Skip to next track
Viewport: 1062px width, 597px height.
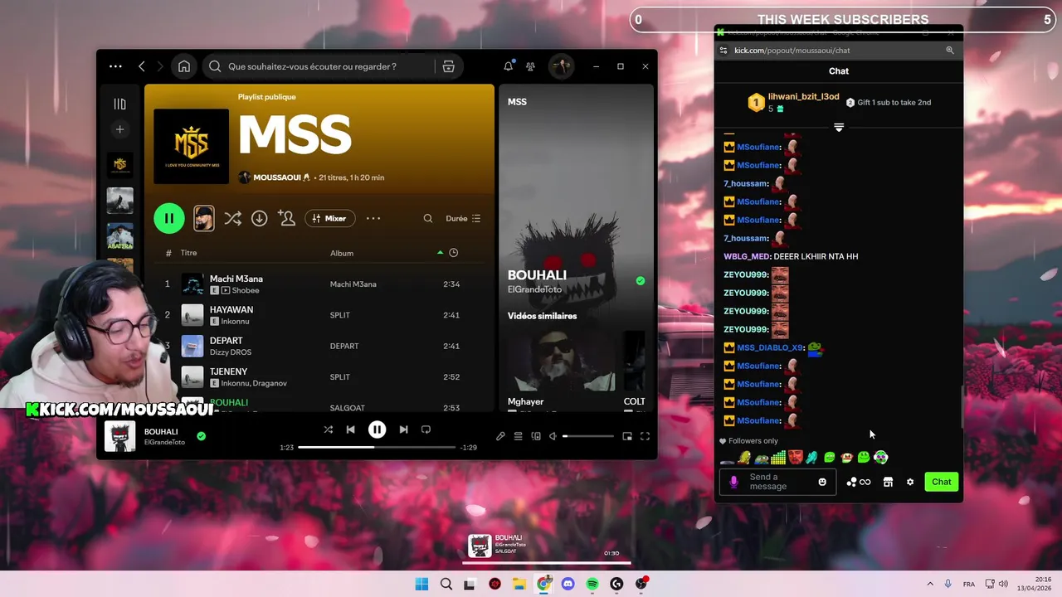[x=403, y=430]
